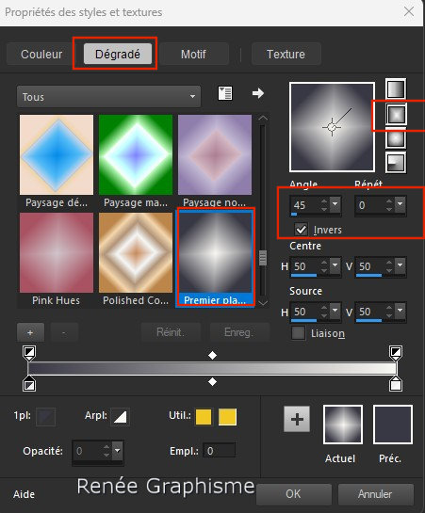
Task: Select the radial gradient style icon
Action: [x=396, y=163]
